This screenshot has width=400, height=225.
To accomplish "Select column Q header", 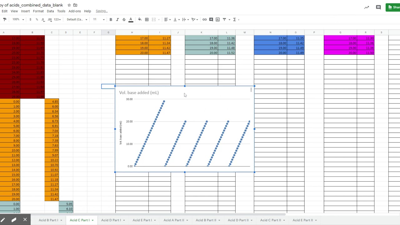I will point(340,32).
